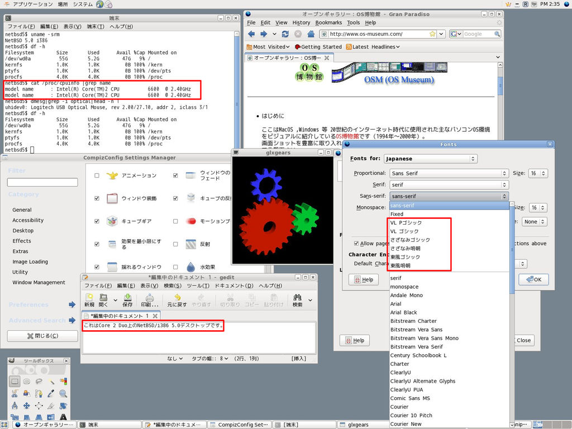The image size is (572, 429).
Task: Select the Ellipse Select tool in the toolbox
Action: click(x=27, y=382)
